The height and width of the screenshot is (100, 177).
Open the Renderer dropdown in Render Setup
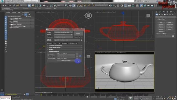(63, 37)
